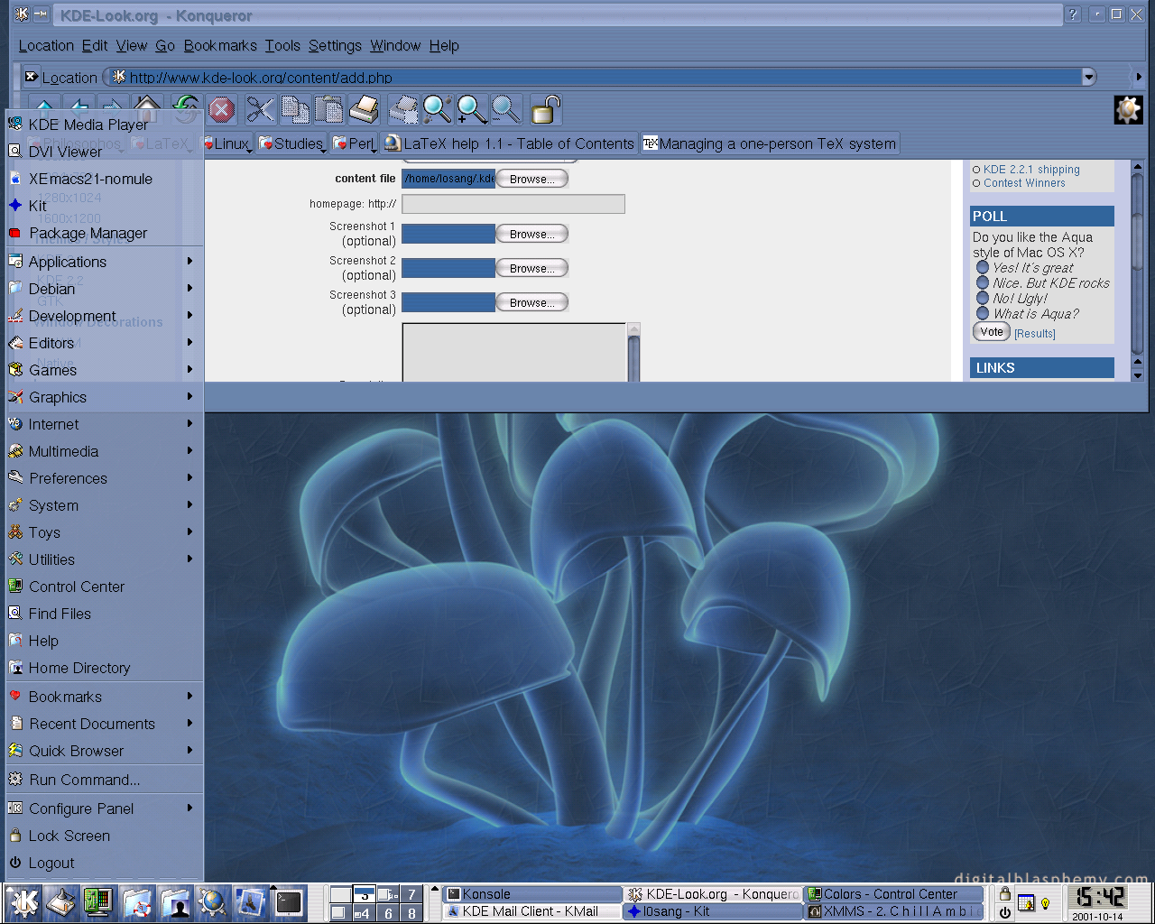The height and width of the screenshot is (924, 1155).
Task: Click the homepage http:// input field
Action: point(513,204)
